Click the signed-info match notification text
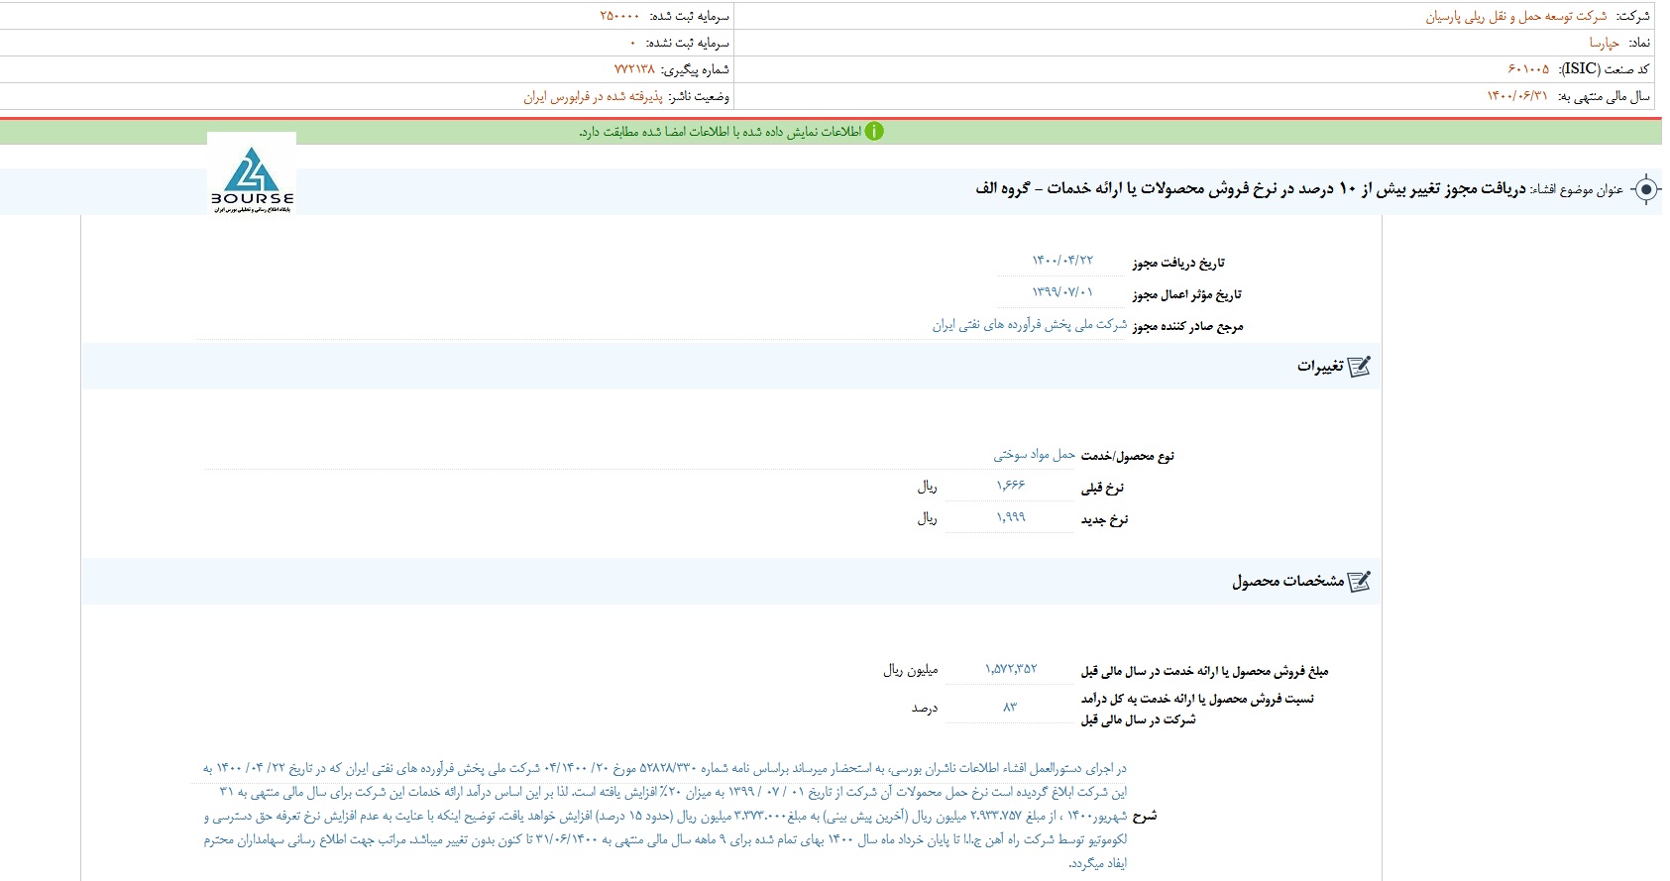The image size is (1670, 881). pos(720,132)
